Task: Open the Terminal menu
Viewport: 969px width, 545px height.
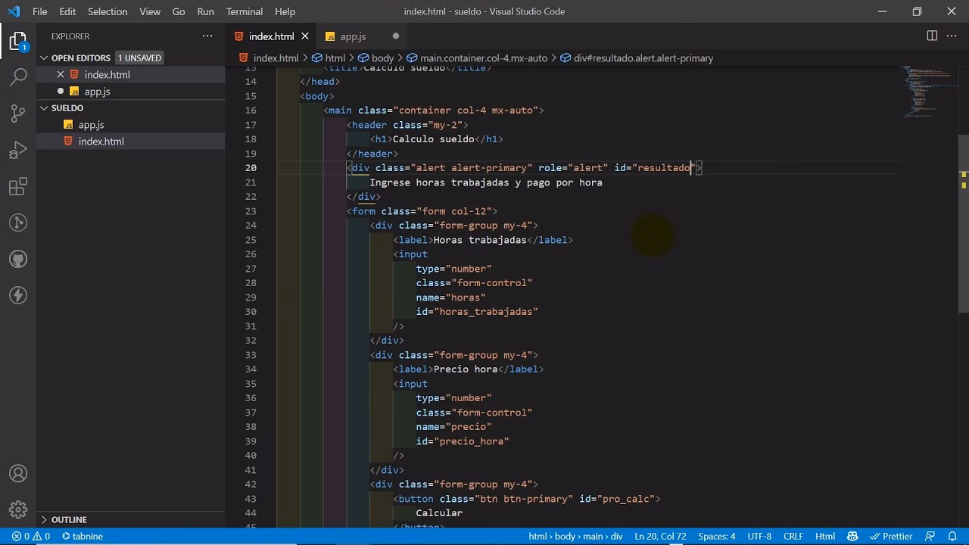Action: point(244,11)
